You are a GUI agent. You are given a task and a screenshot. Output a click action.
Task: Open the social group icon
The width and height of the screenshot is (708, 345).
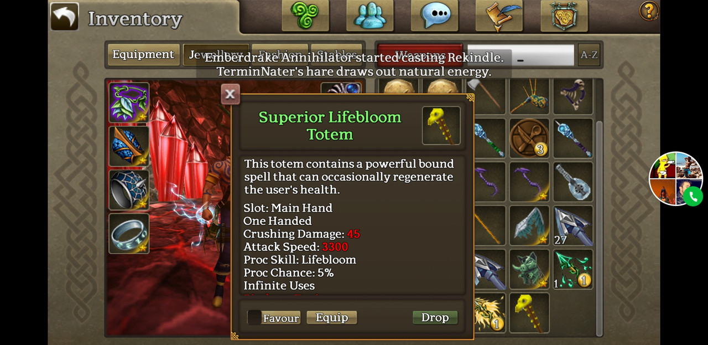[x=370, y=15]
